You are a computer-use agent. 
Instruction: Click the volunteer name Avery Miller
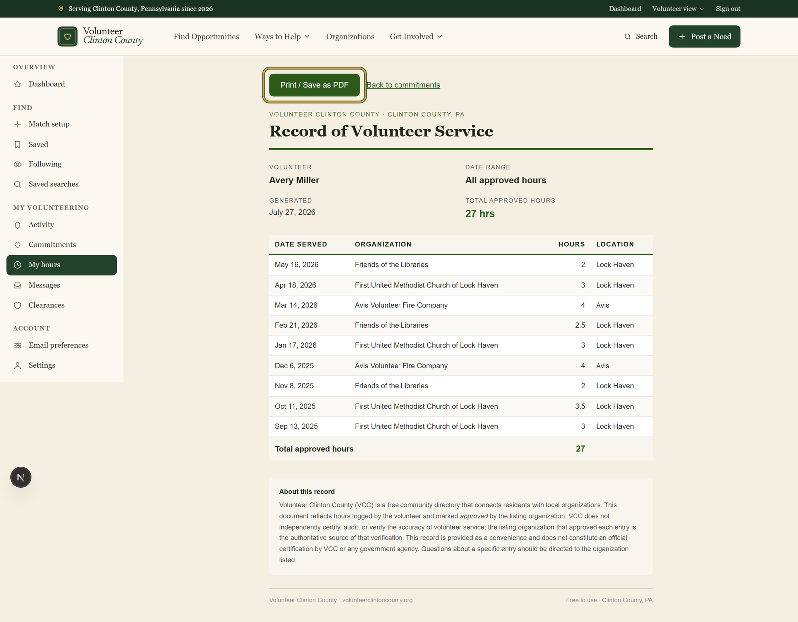pyautogui.click(x=294, y=180)
